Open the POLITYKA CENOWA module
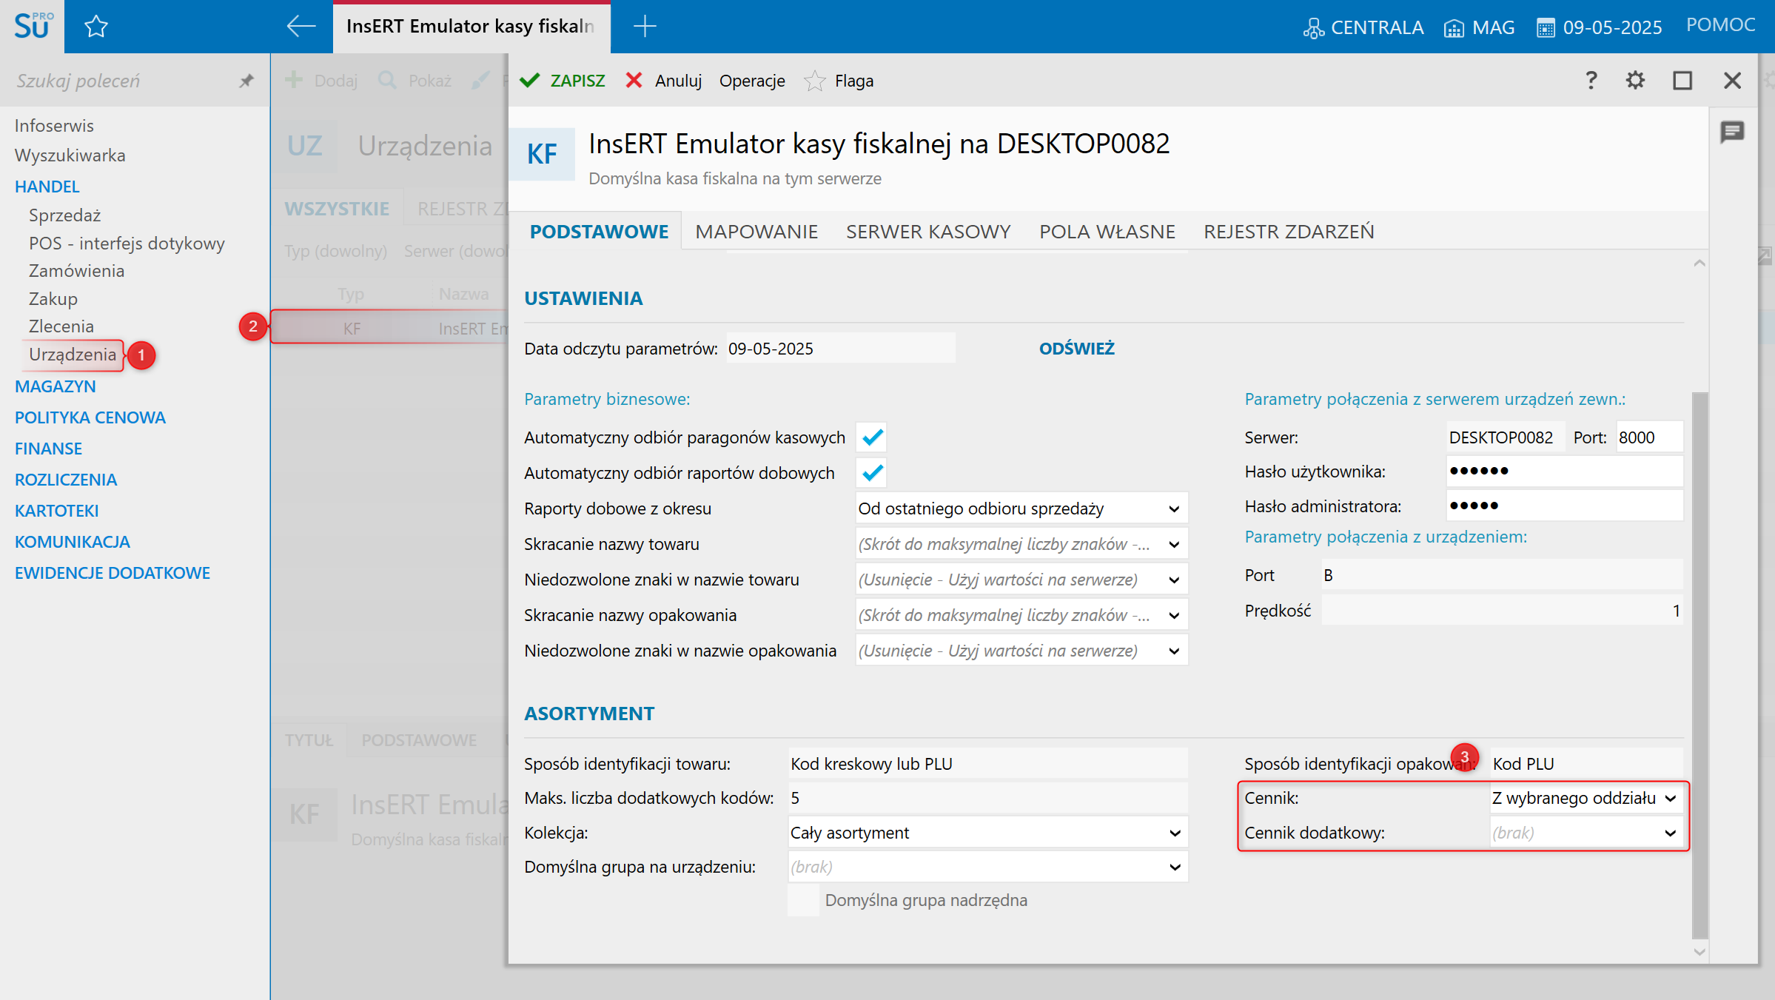 click(90, 417)
